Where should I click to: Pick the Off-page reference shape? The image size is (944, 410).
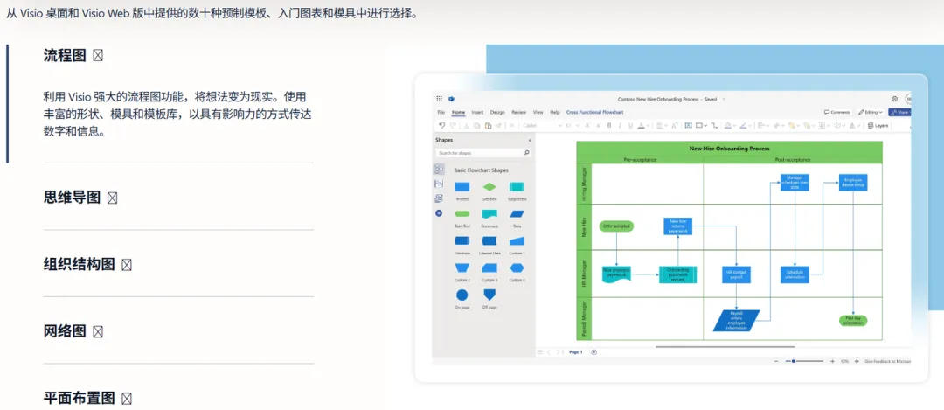pyautogui.click(x=489, y=295)
